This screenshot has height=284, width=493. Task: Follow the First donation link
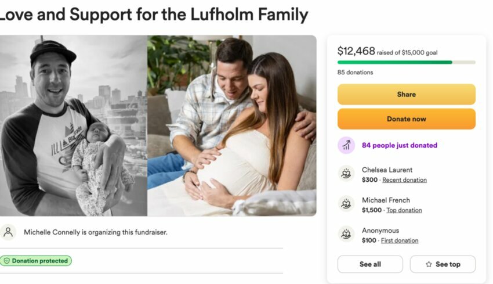click(400, 240)
